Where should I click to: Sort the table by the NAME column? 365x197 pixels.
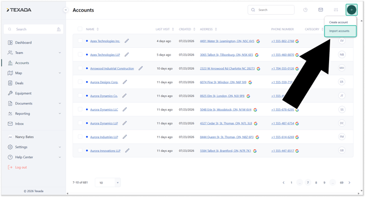tap(92, 29)
